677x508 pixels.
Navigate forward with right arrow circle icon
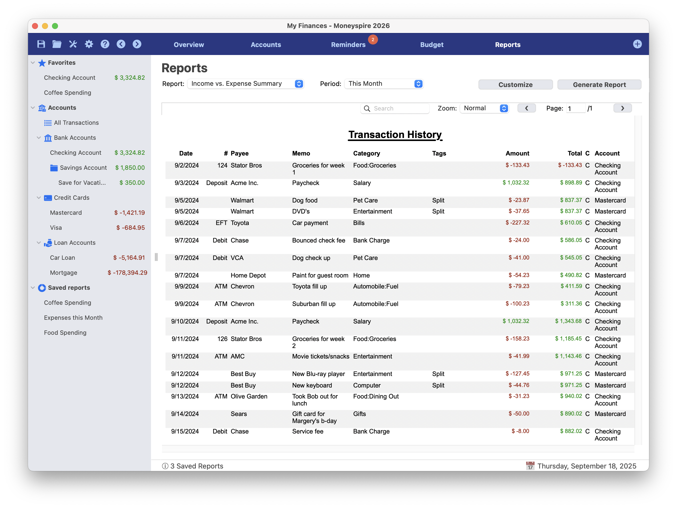pyautogui.click(x=137, y=44)
